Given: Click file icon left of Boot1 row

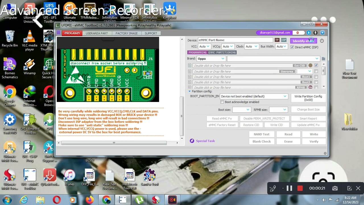Looking at the screenshot, I should [x=190, y=77].
